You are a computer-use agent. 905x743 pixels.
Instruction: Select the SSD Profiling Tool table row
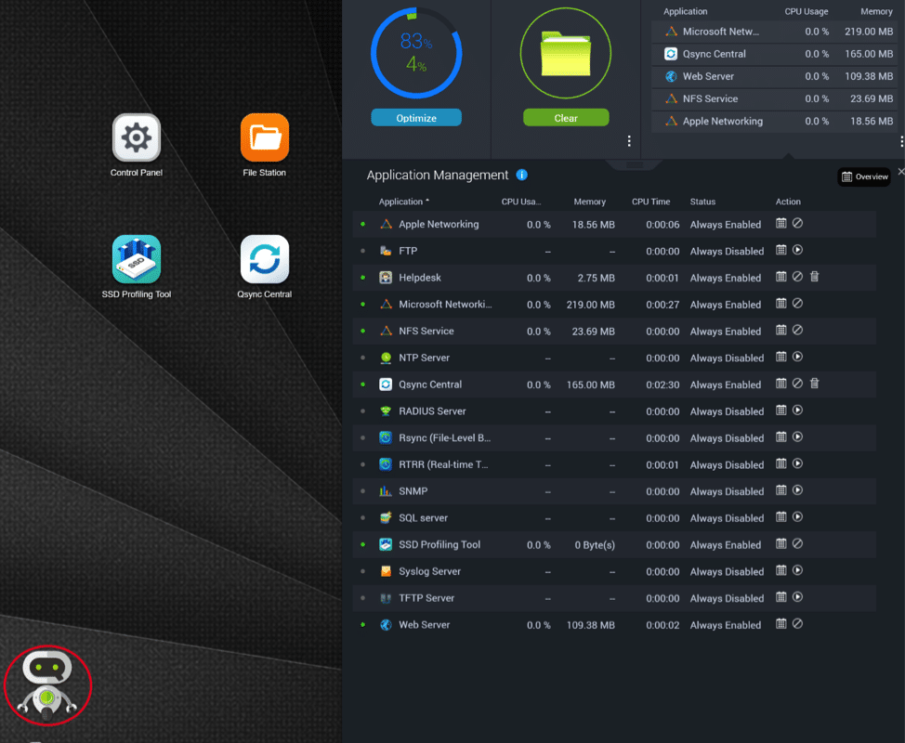tap(614, 544)
